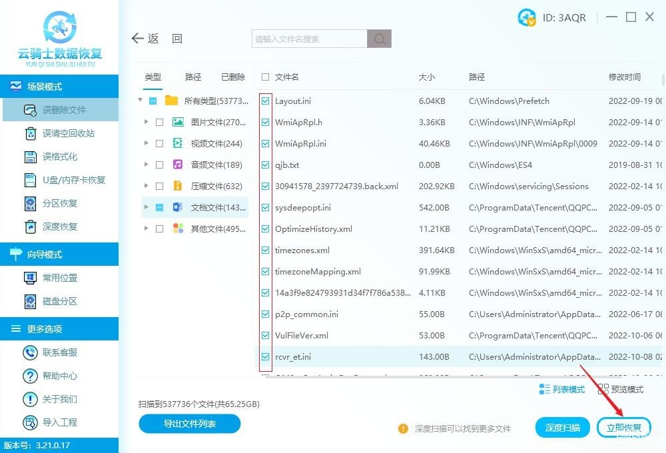Select the 视频文件 video type icon

coord(178,143)
